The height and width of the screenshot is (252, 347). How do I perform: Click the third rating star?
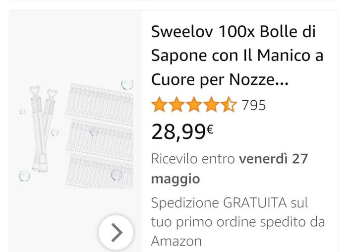[x=194, y=105]
